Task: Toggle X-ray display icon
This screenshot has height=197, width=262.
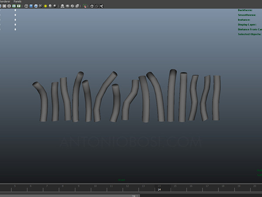Action: click(67, 6)
